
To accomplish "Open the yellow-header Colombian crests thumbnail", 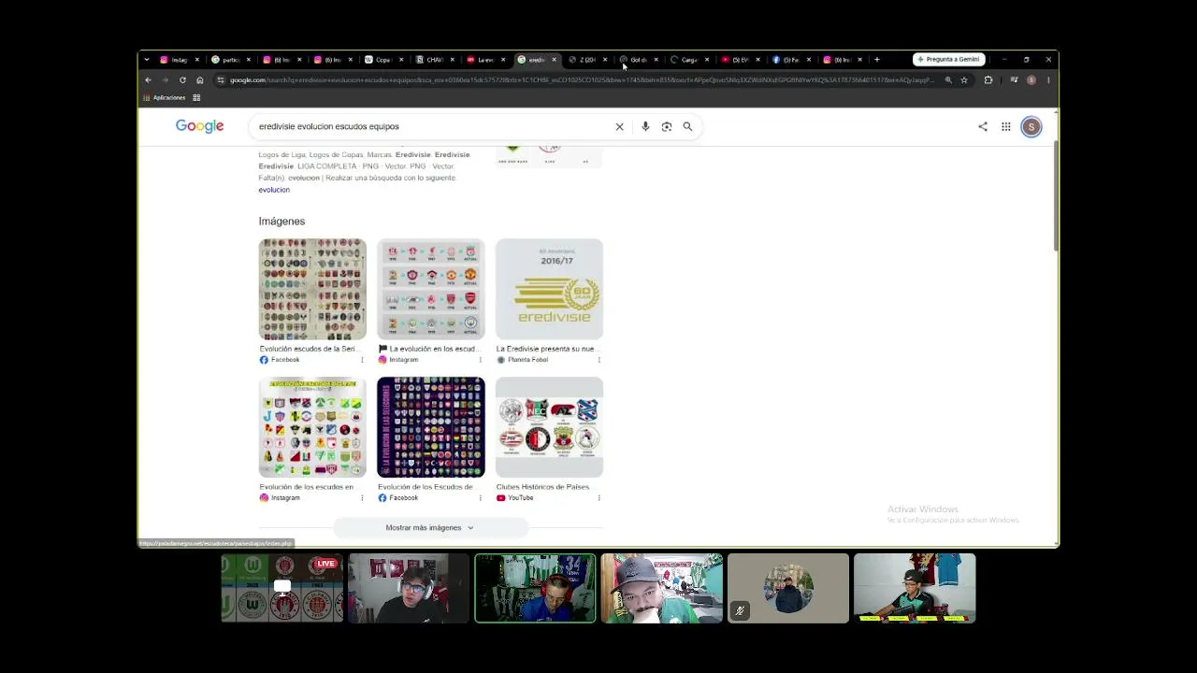I will tap(312, 427).
